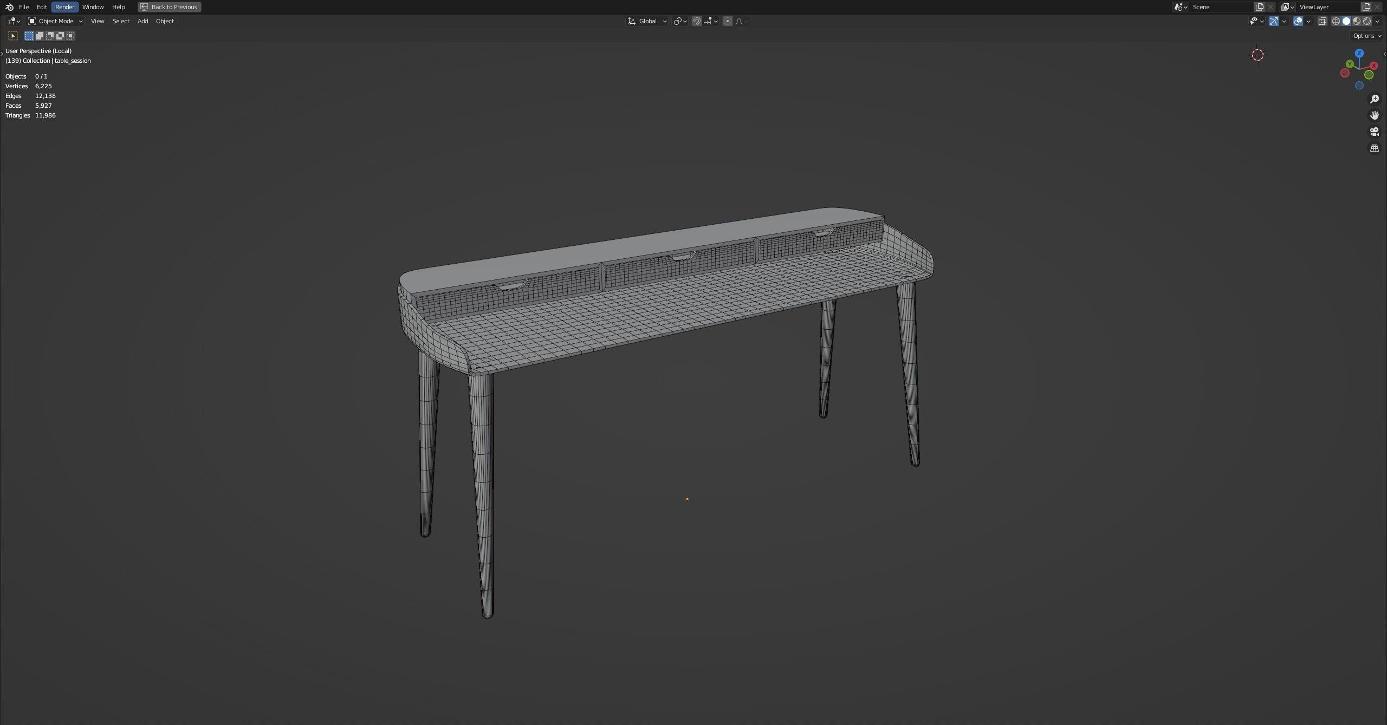Choose Intersect existing selection mode
Screen dimensions: 1387x725
pos(70,36)
